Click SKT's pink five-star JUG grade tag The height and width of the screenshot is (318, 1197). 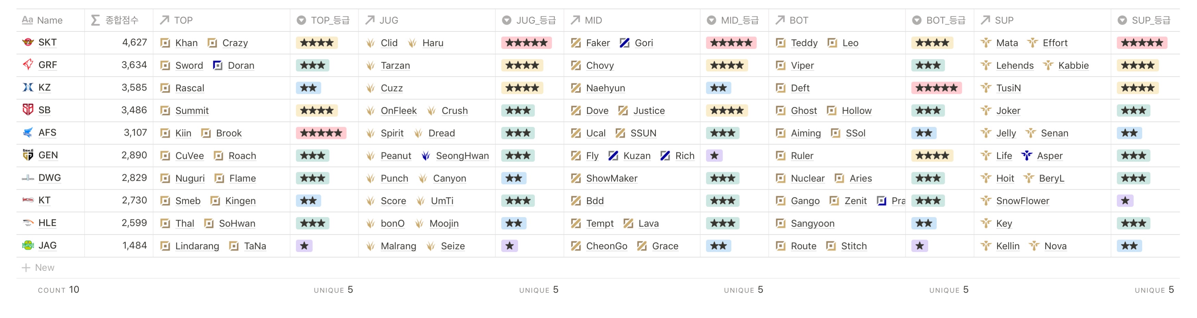tap(527, 43)
